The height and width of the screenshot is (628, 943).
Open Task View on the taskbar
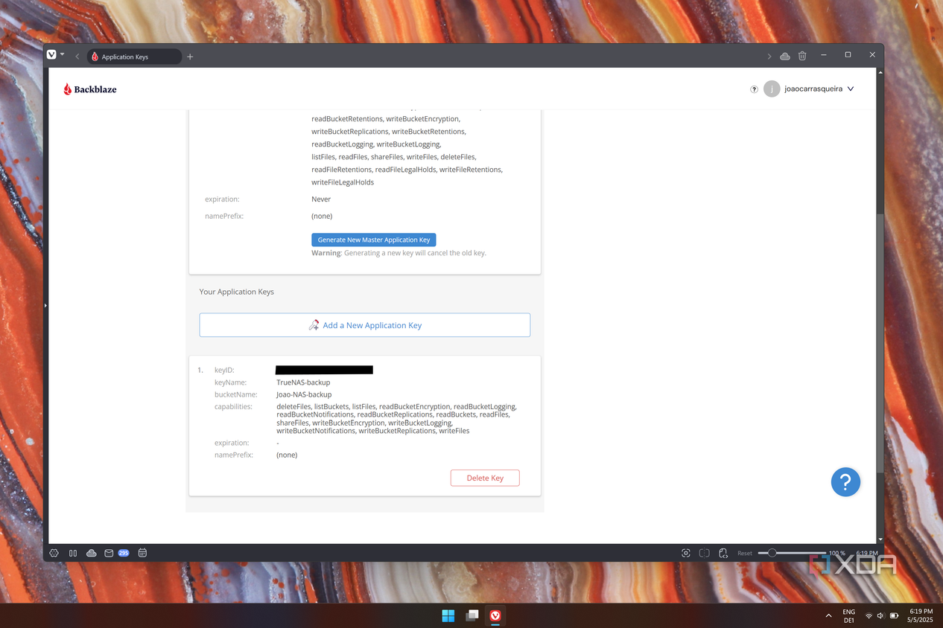472,615
